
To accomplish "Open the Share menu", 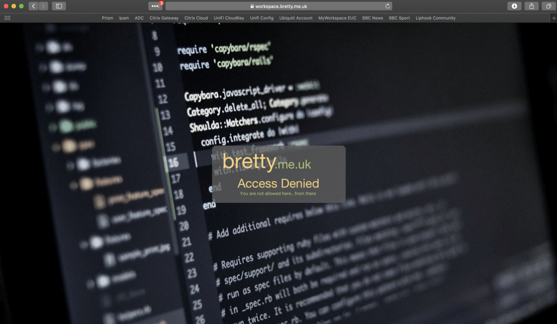I will click(x=531, y=6).
